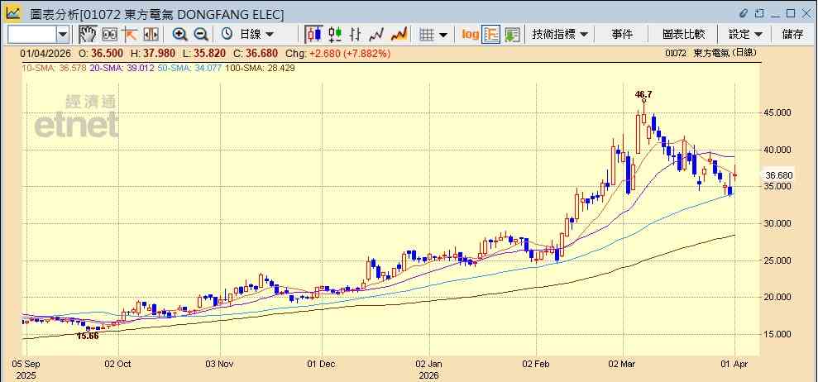Click the 46.7 high price marker
The image size is (818, 382).
pos(643,94)
